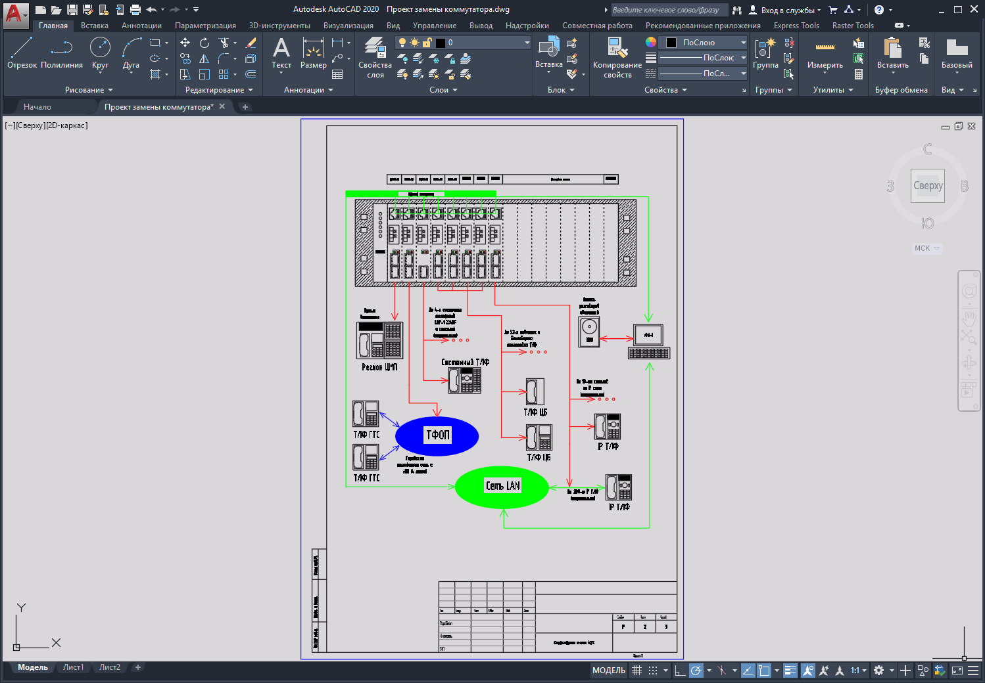The height and width of the screenshot is (683, 985).
Task: Toggle МОДЕЛЬ model space button
Action: [609, 671]
